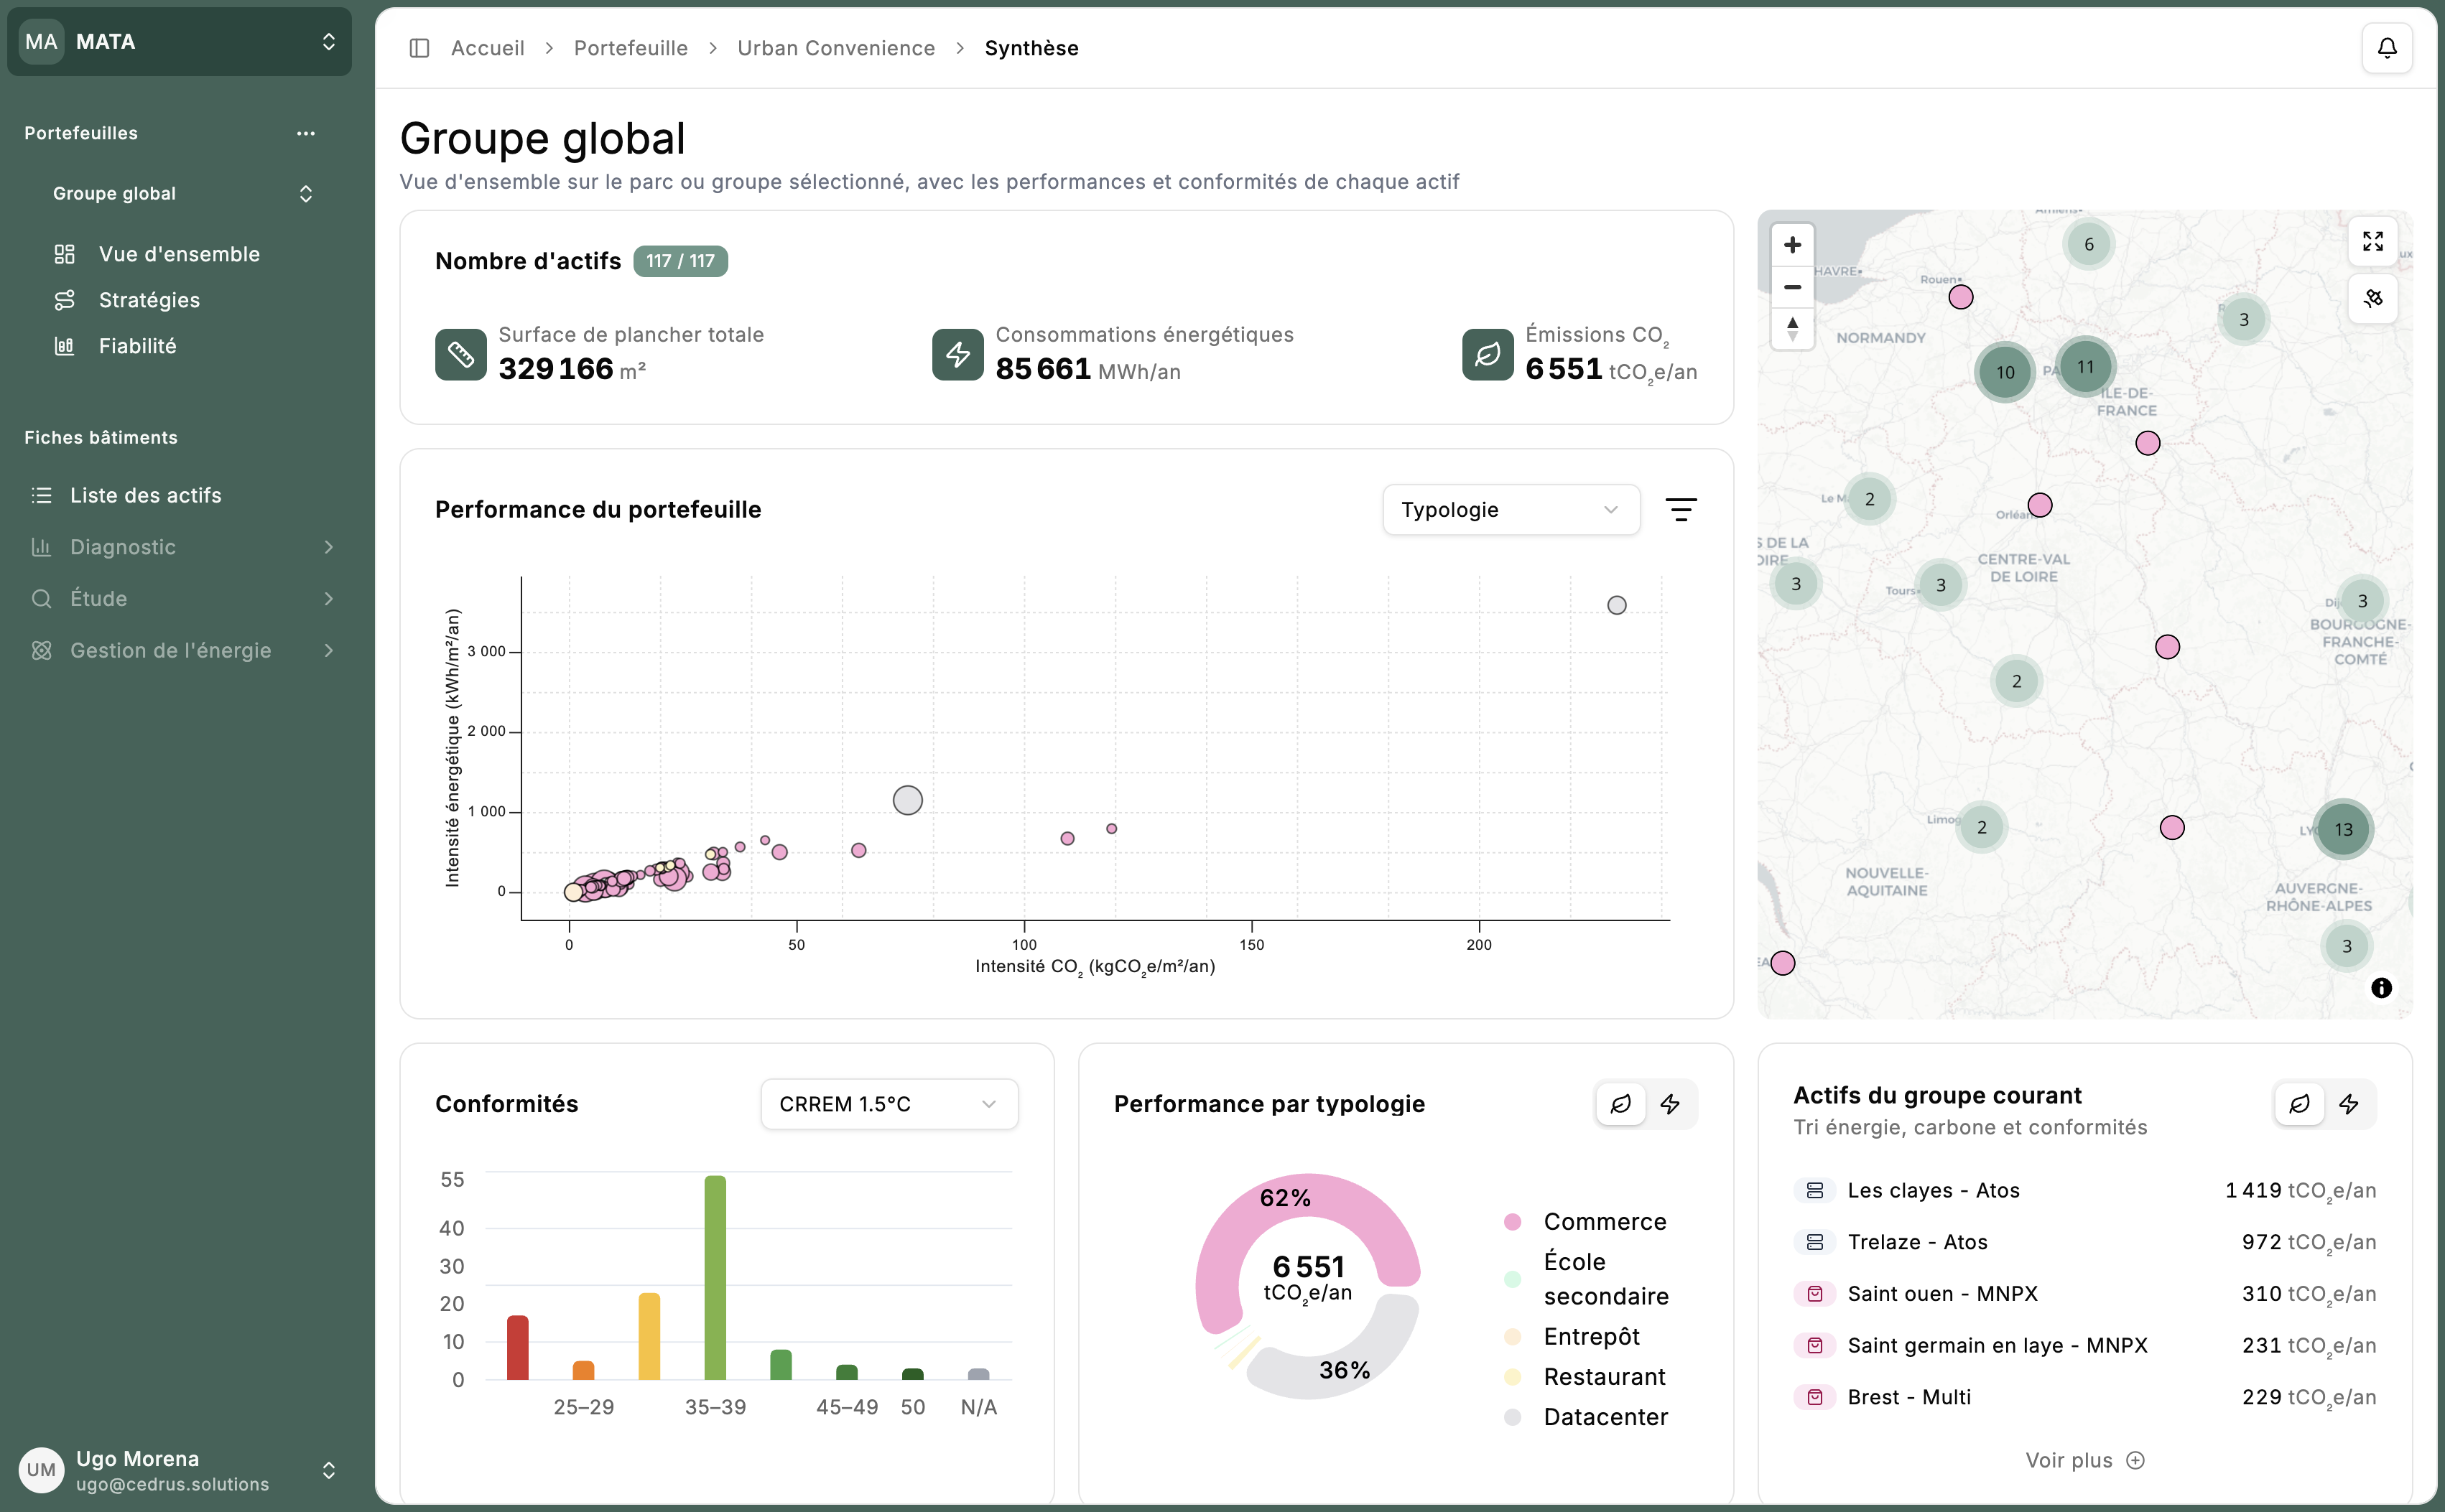Click the Commerce pink legend swatch
Image resolution: width=2445 pixels, height=1512 pixels.
1512,1222
